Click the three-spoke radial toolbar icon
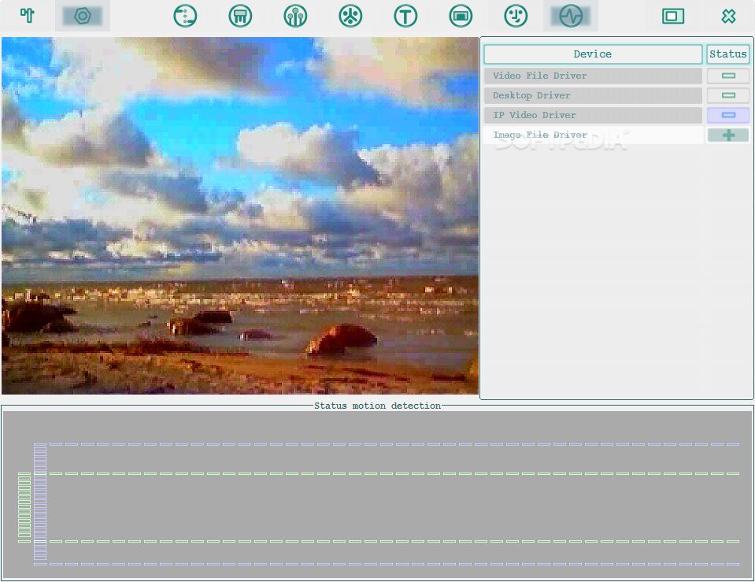Screen dimensions: 755x582 [350, 16]
